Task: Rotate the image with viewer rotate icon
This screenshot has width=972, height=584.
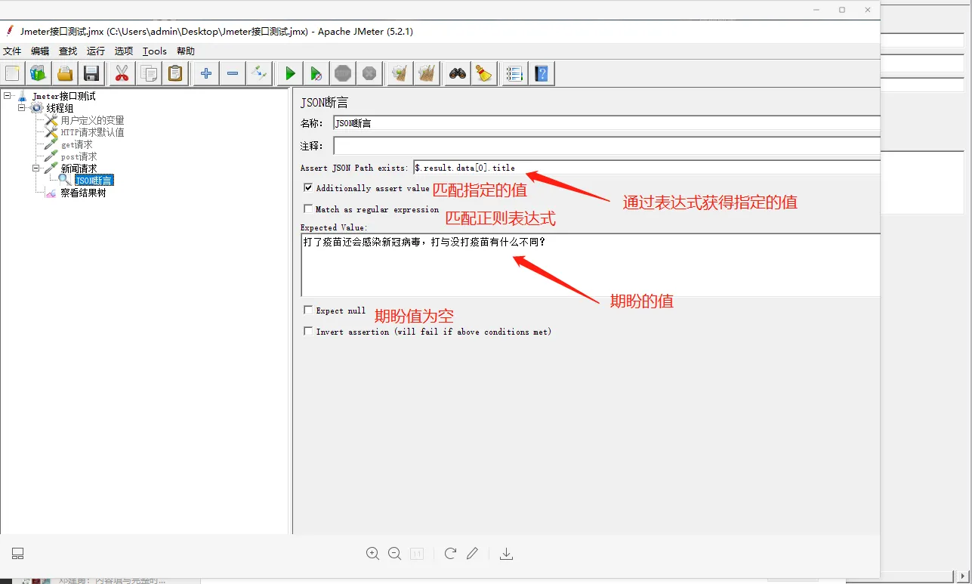Action: click(x=450, y=553)
